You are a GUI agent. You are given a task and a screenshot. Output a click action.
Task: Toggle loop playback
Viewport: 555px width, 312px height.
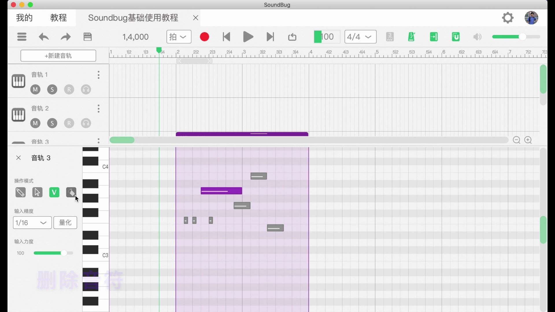point(292,37)
